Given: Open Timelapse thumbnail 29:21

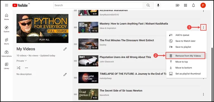Looking at the screenshot, I should click(x=88, y=78).
